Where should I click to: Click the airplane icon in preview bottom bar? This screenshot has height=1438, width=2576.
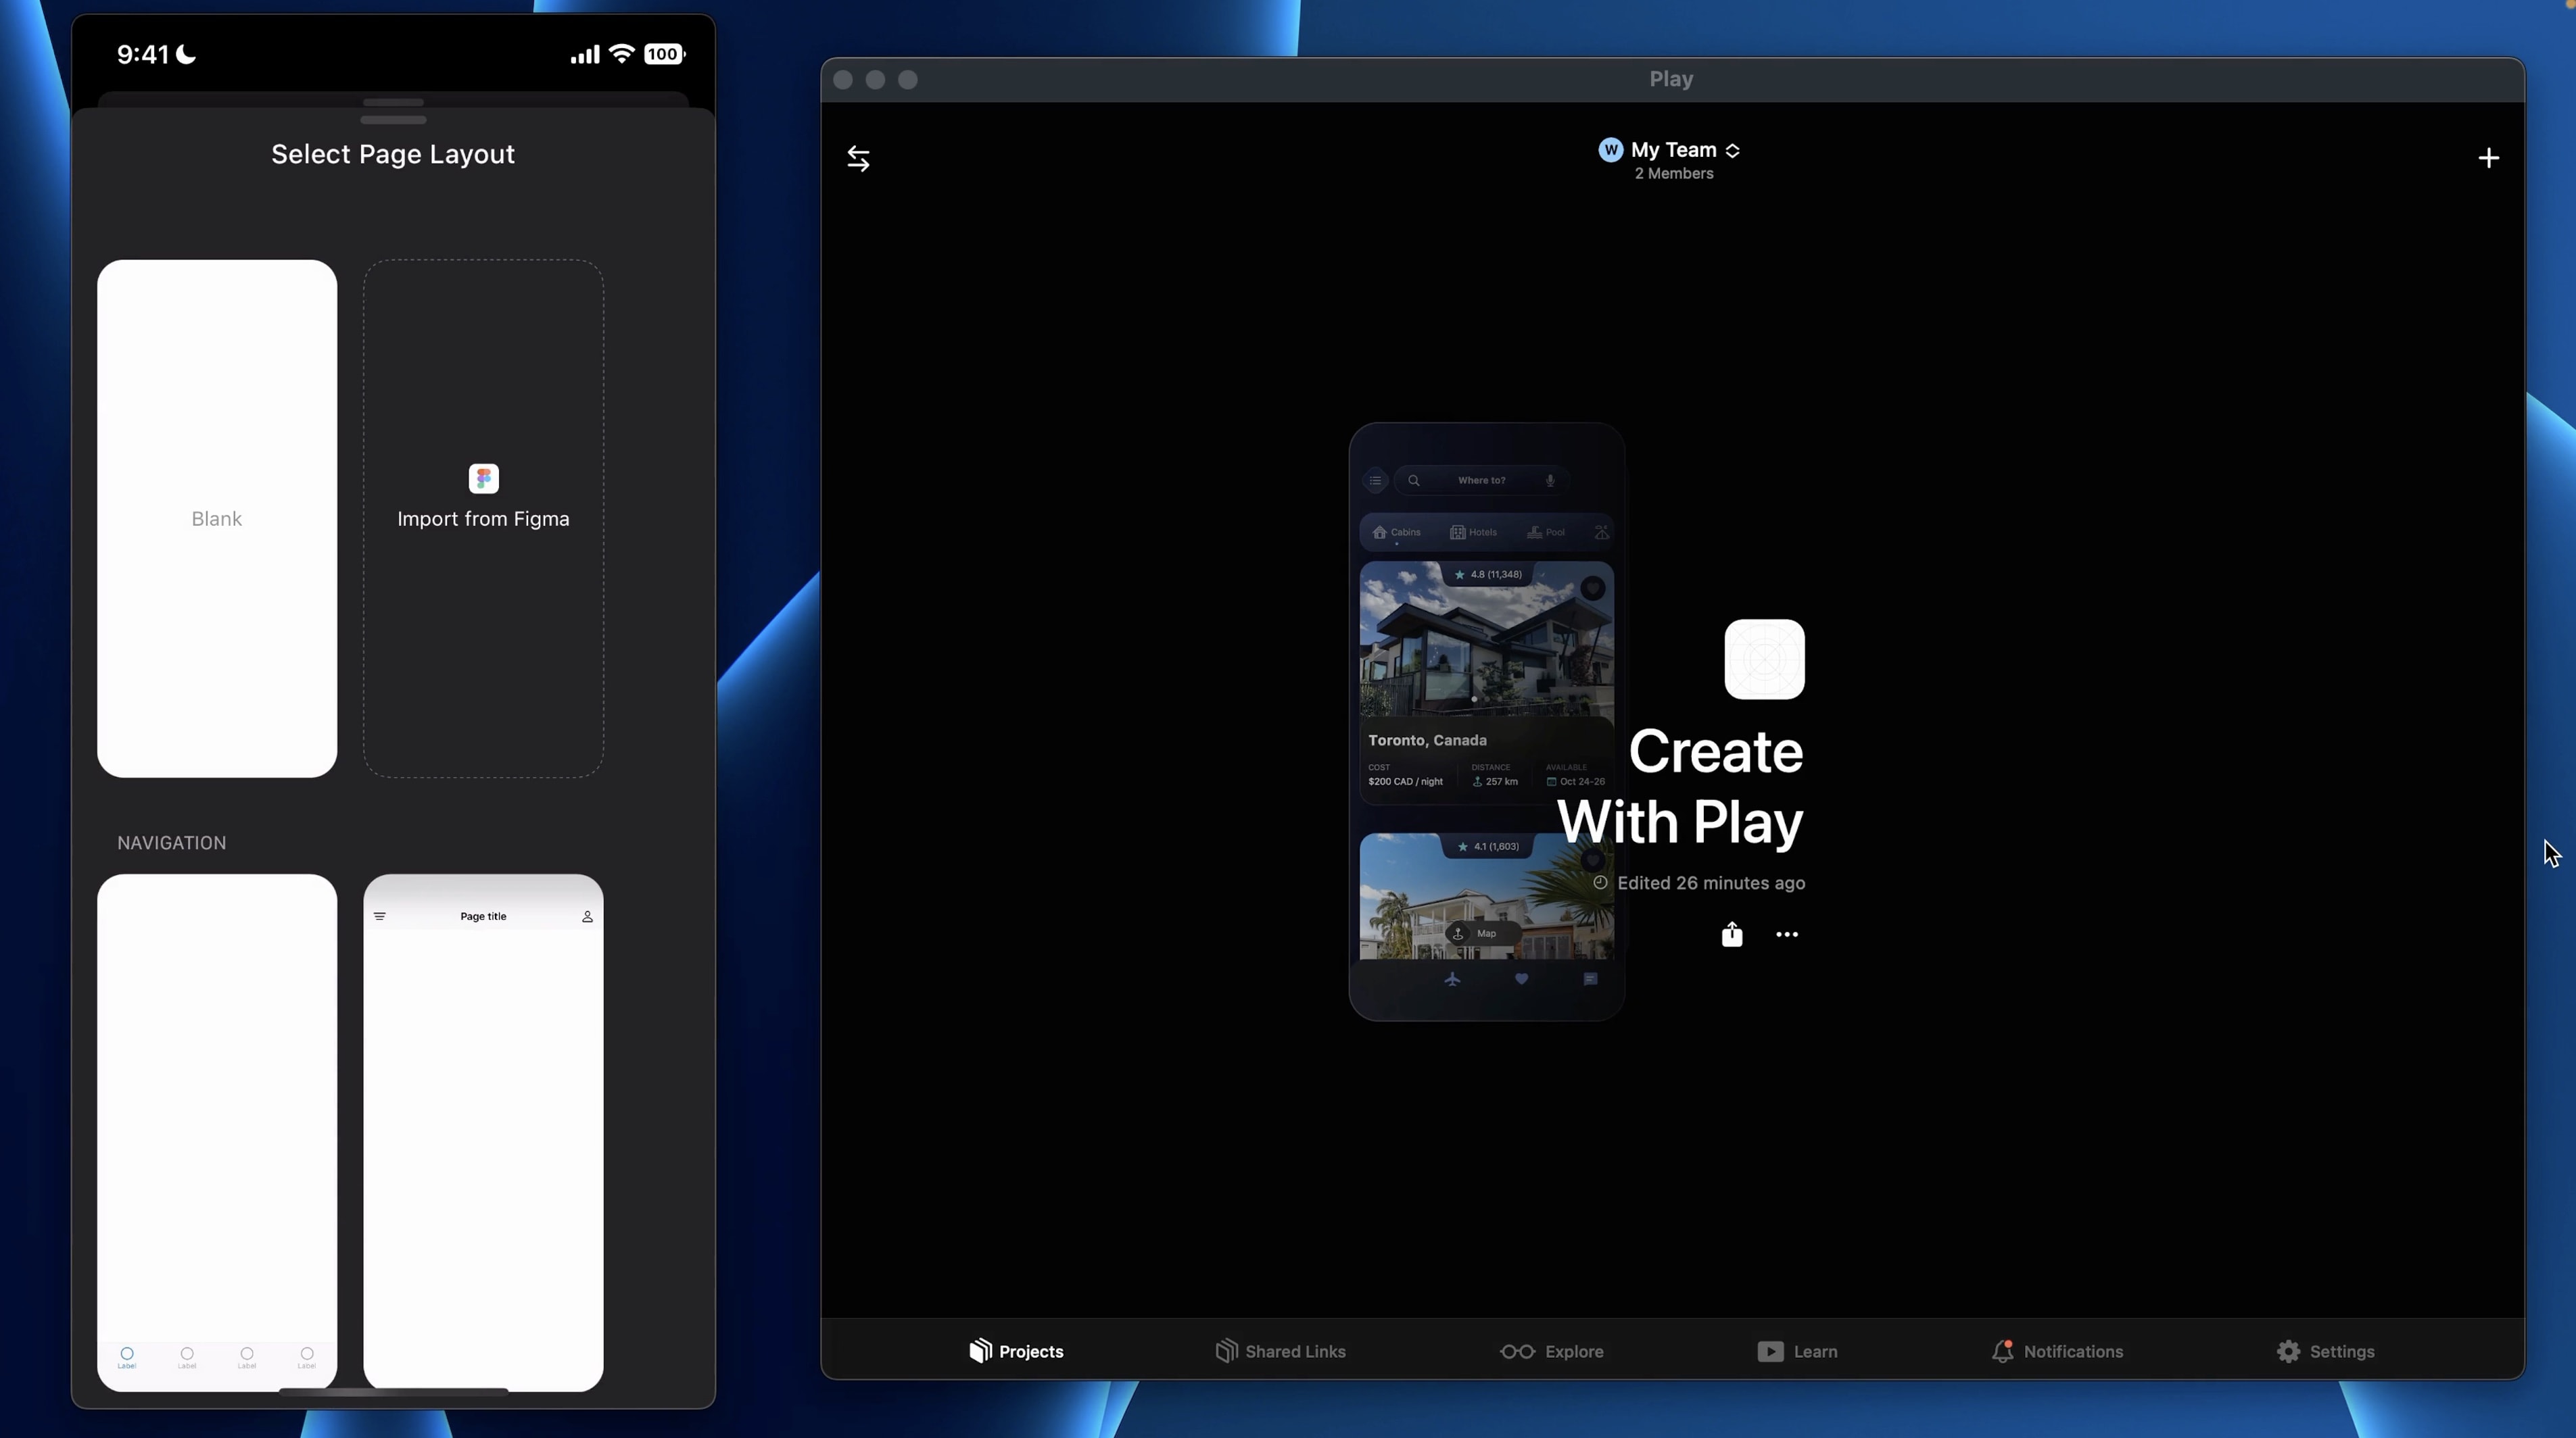(x=1452, y=978)
